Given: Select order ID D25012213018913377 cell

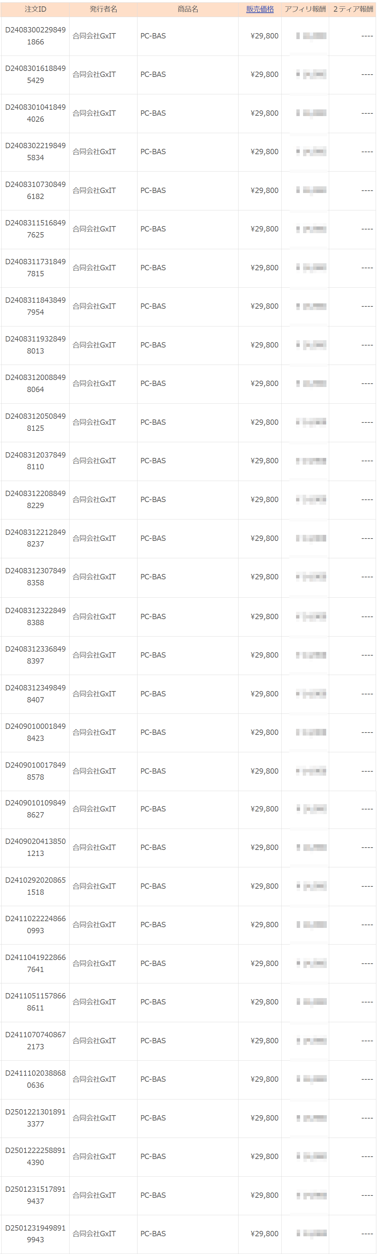Looking at the screenshot, I should [x=35, y=1118].
